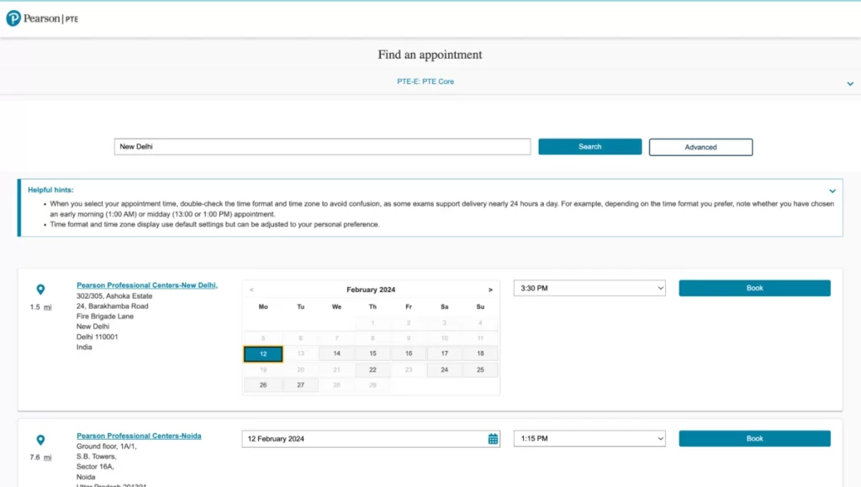Book the New Delhi appointment
This screenshot has height=487, width=861.
point(754,287)
